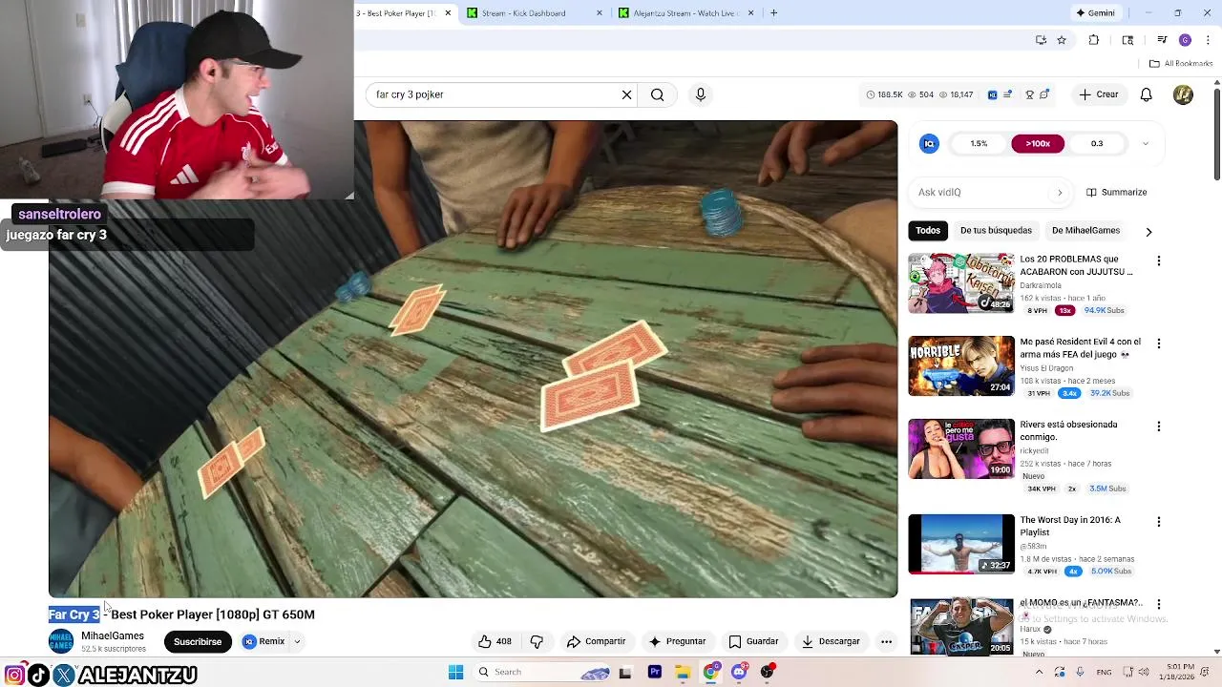This screenshot has height=687, width=1222.
Task: Open a new browser tab
Action: click(773, 13)
